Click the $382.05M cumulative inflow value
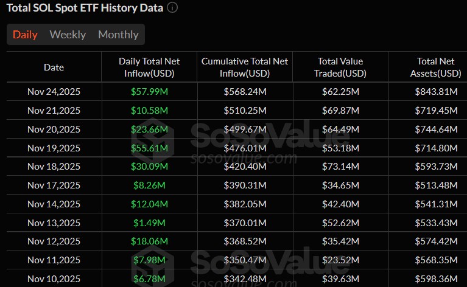The height and width of the screenshot is (287, 467). click(245, 204)
